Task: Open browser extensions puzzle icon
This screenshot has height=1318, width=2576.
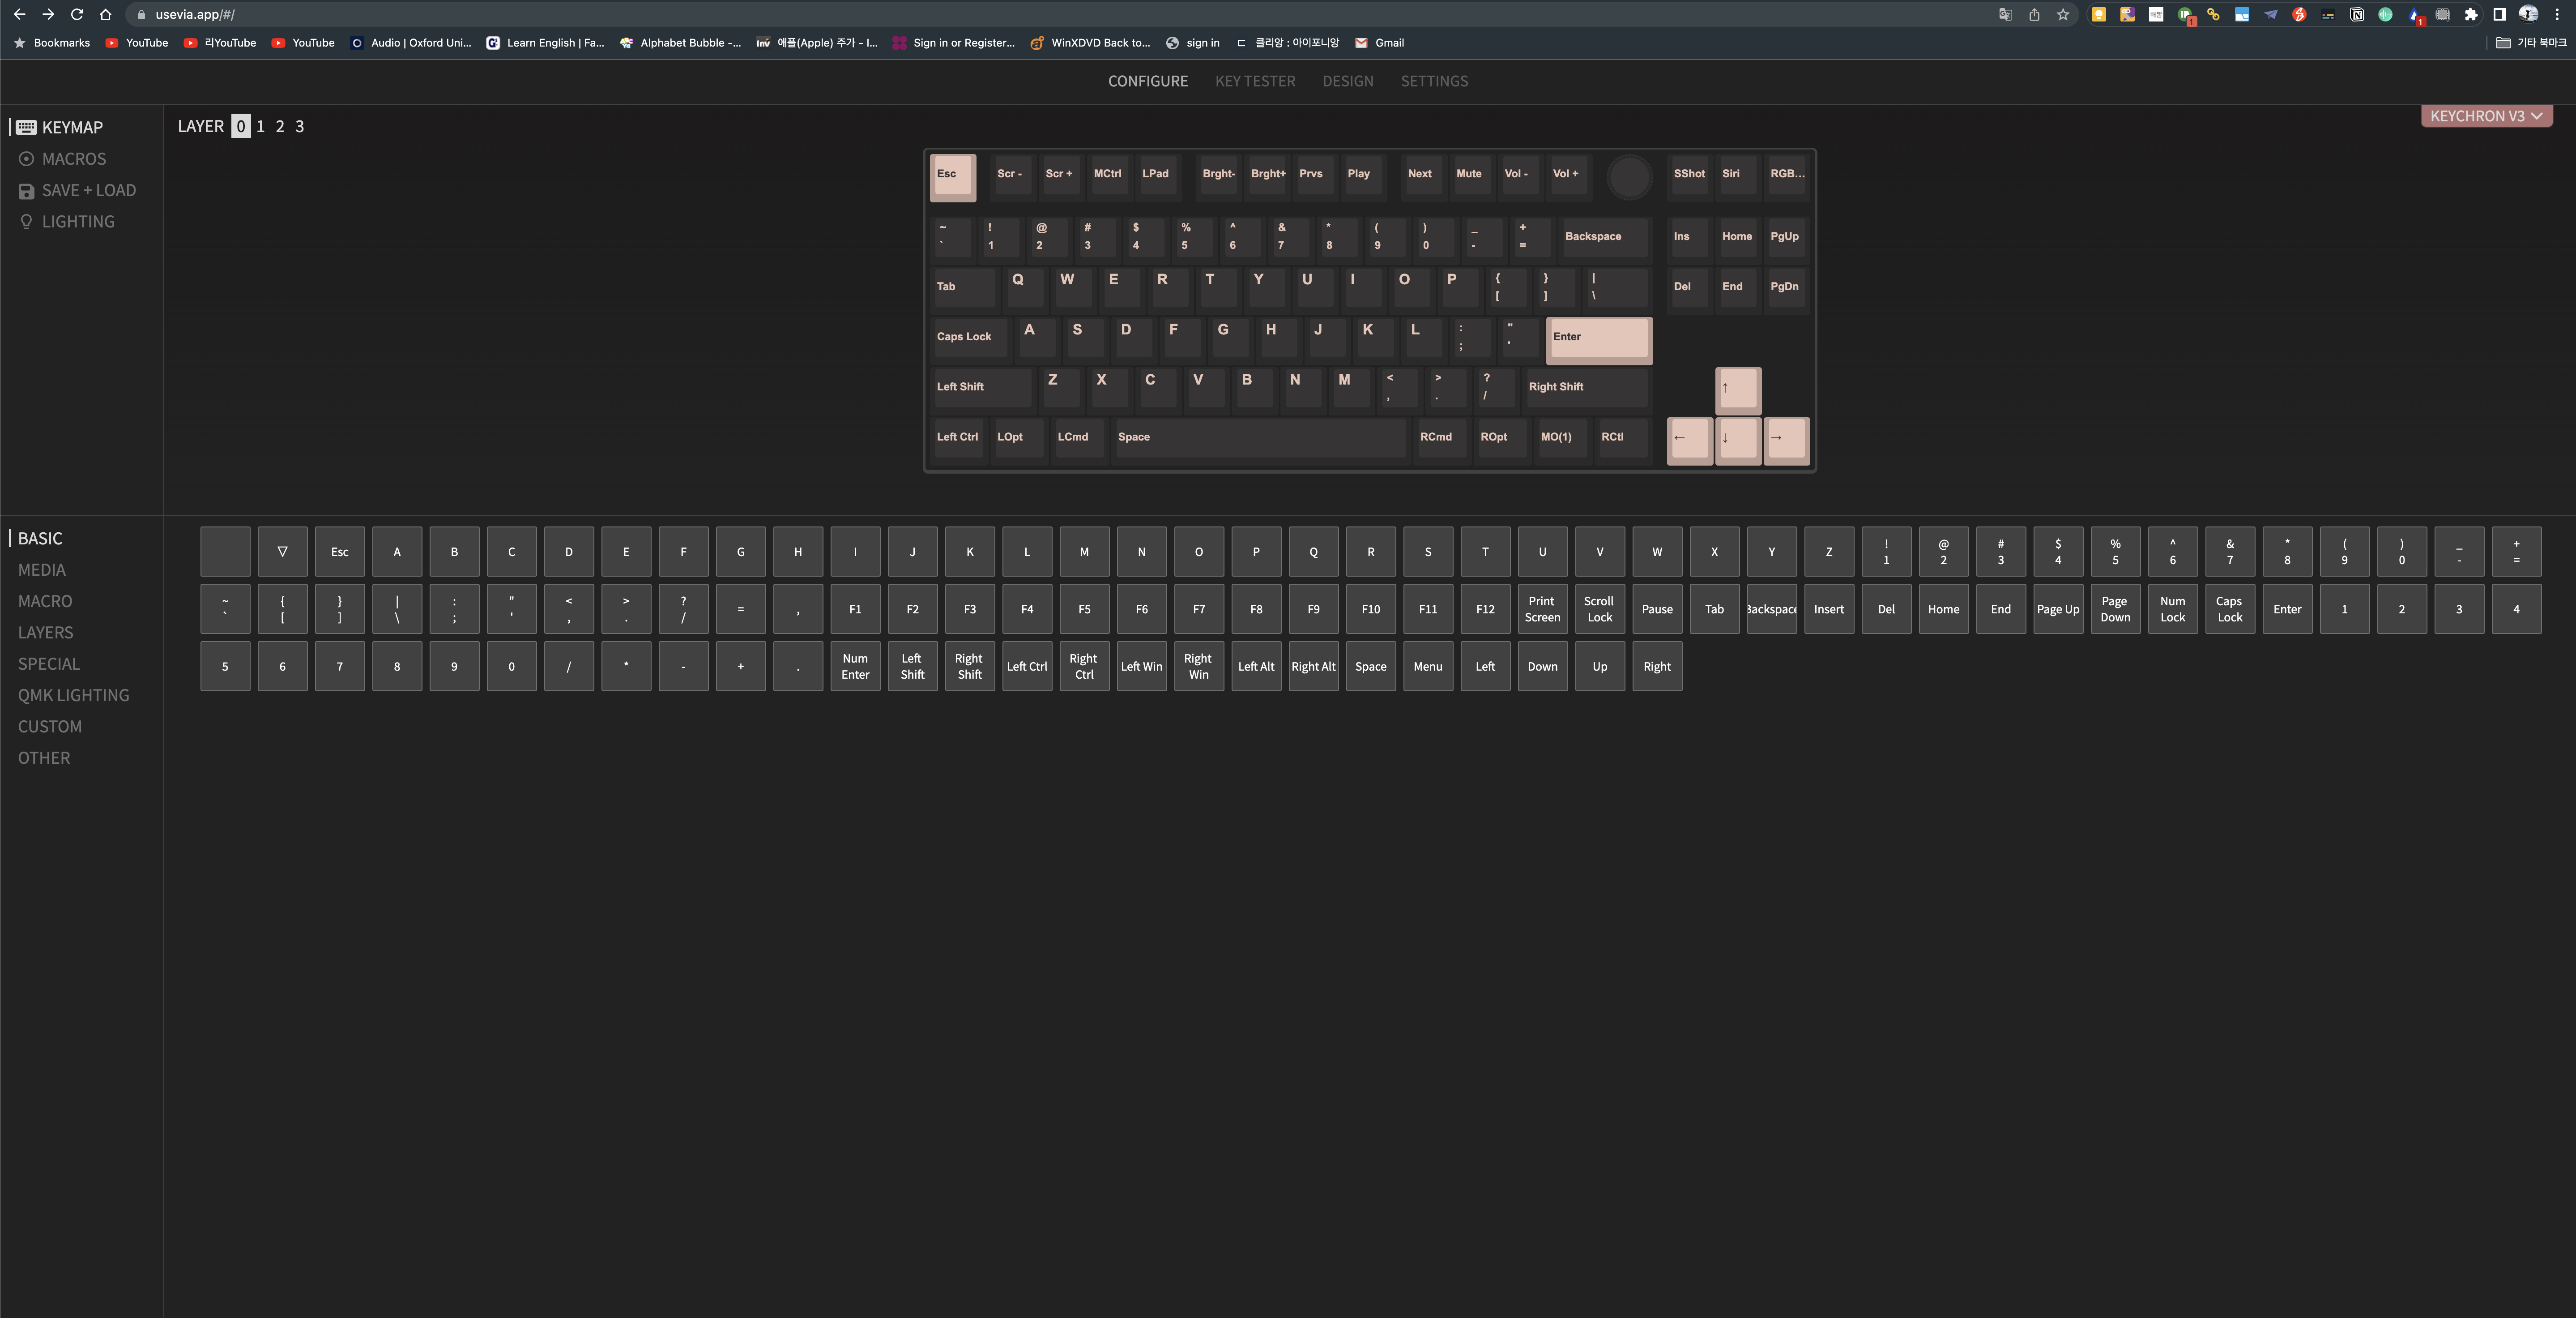Action: [x=2470, y=14]
